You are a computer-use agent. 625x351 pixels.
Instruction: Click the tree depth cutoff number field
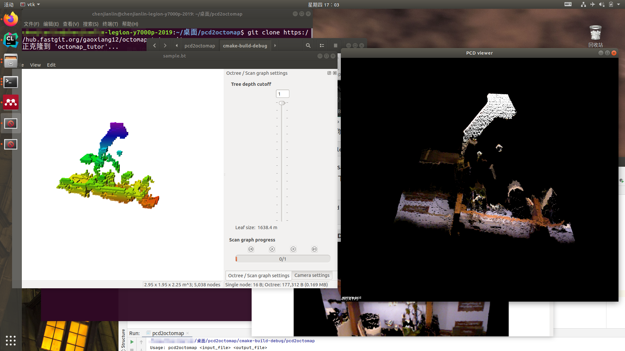click(x=282, y=94)
